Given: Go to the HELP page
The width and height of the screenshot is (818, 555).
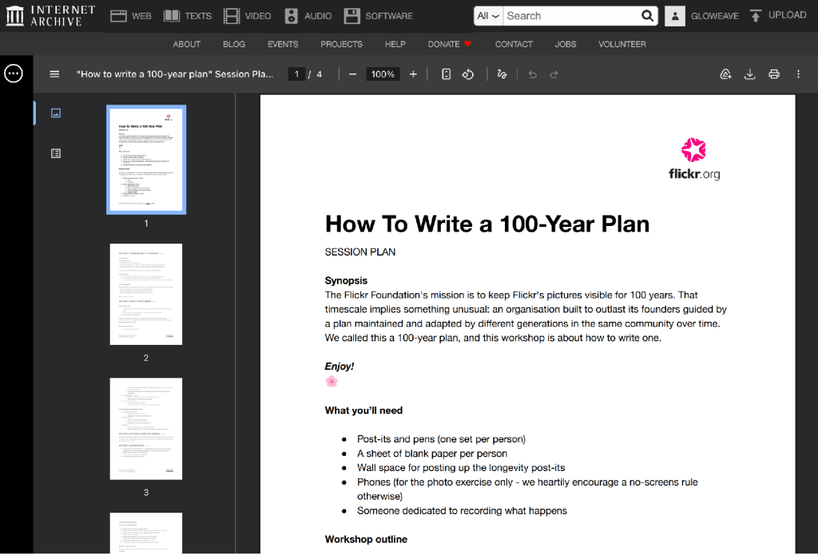Looking at the screenshot, I should 395,45.
